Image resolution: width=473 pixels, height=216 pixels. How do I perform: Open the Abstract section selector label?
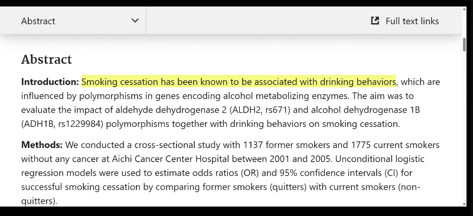[x=38, y=21]
